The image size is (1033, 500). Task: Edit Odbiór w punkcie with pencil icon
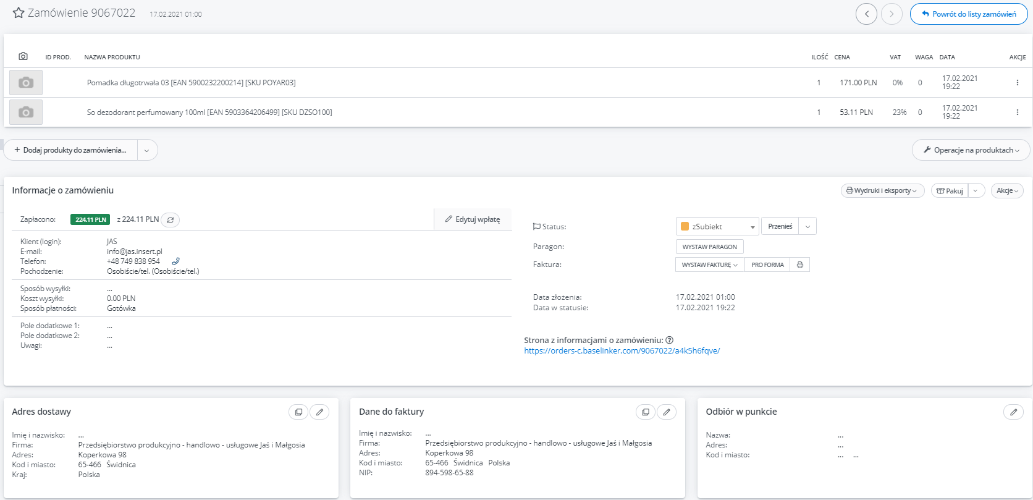point(1014,412)
